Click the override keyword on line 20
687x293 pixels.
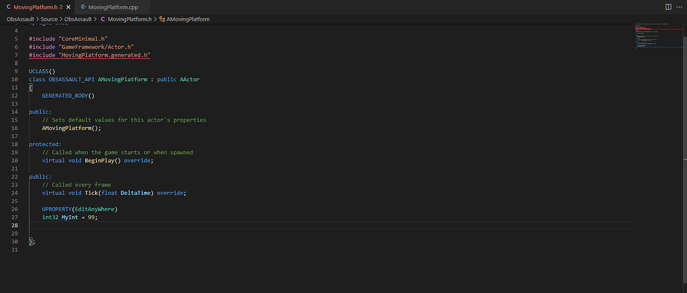(137, 161)
